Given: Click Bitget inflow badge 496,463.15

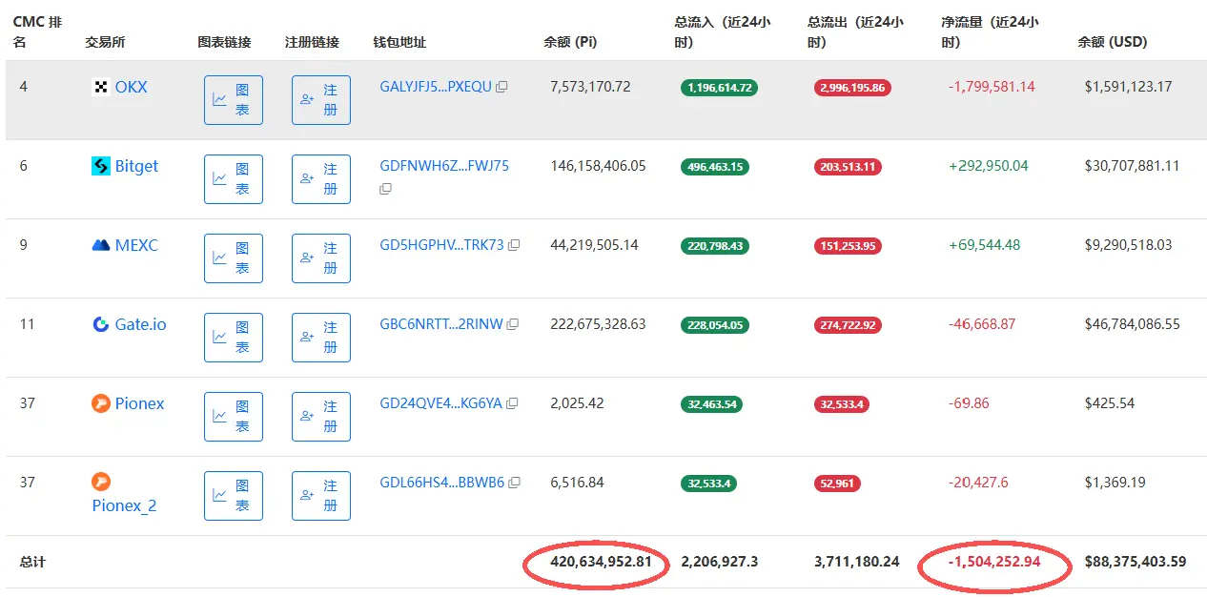Looking at the screenshot, I should (x=714, y=167).
